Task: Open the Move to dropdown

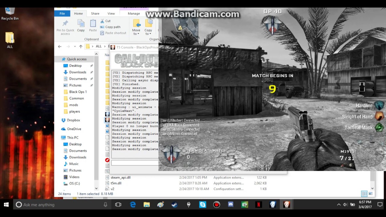Action: (136, 27)
